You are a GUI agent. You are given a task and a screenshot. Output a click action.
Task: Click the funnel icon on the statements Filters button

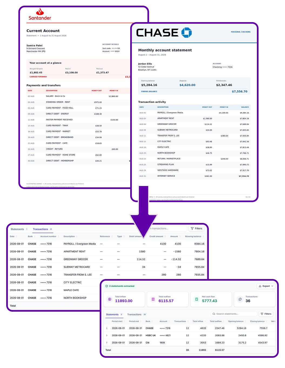tap(262, 314)
